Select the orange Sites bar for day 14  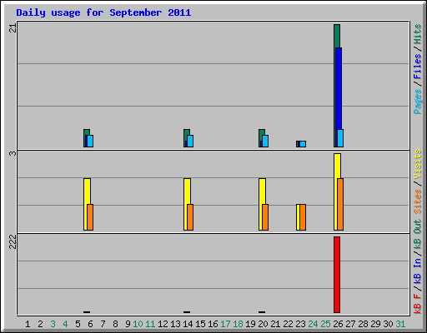tap(190, 217)
